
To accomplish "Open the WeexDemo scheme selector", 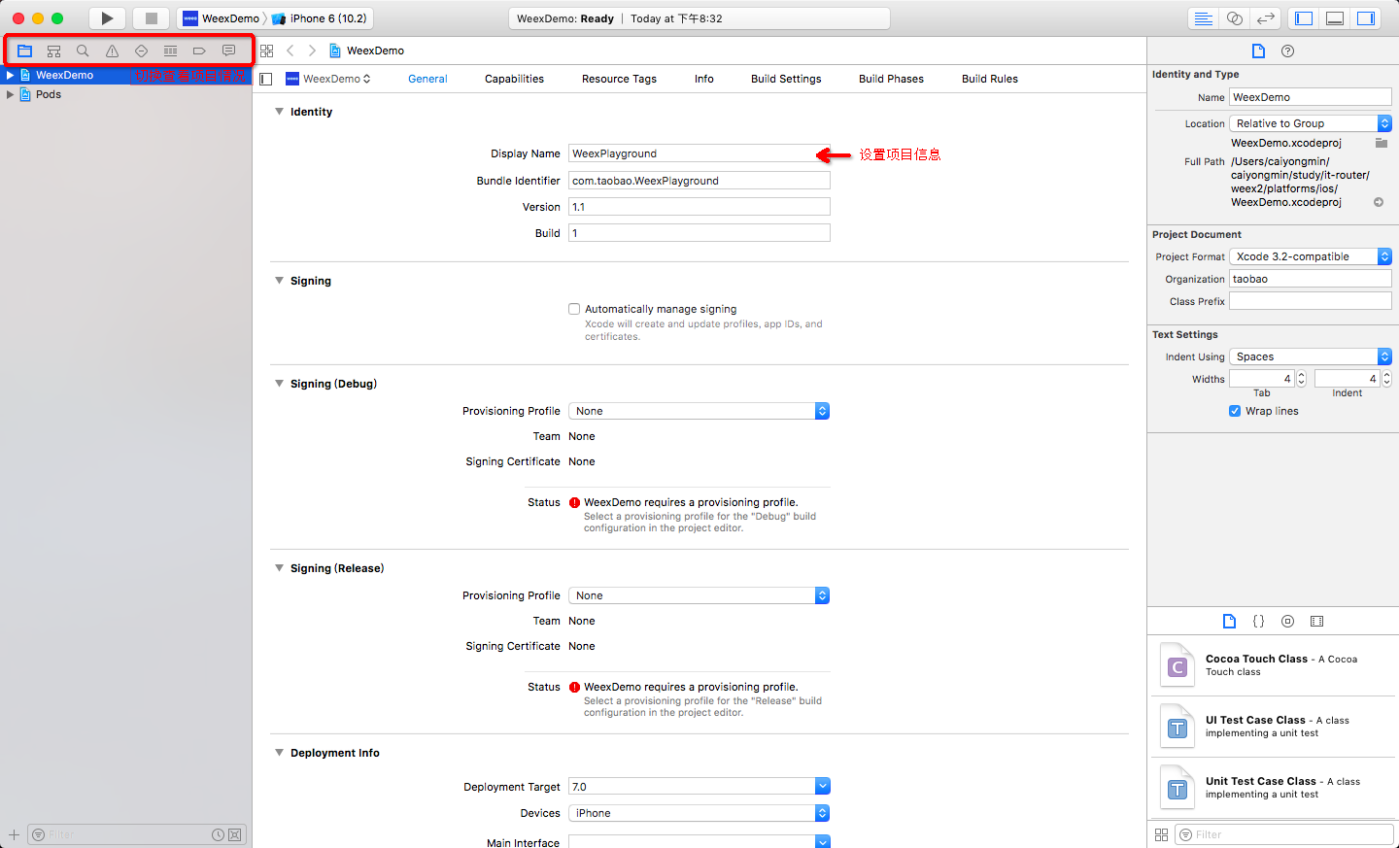I will click(x=222, y=18).
